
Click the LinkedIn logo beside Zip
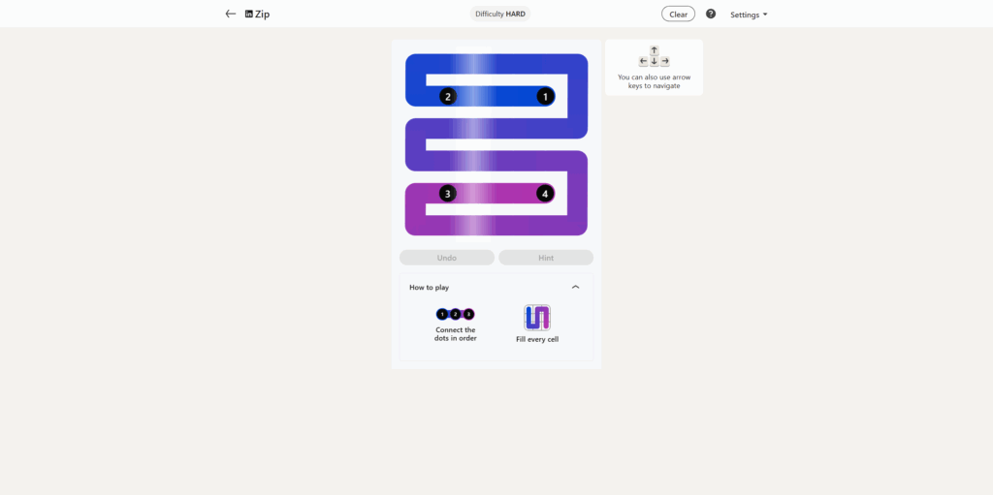click(x=249, y=14)
